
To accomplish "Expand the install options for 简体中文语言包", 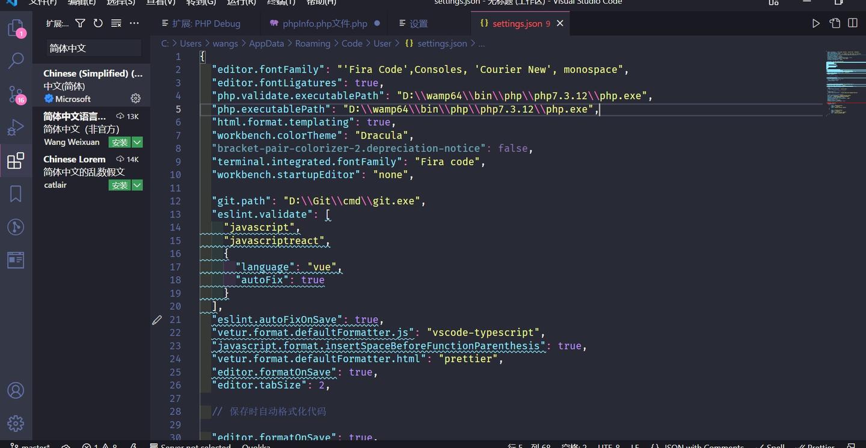I will pos(137,142).
